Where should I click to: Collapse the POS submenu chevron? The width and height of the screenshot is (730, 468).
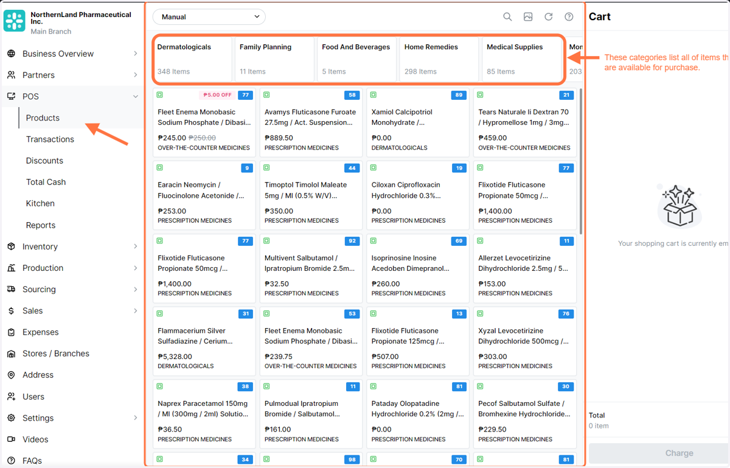coord(135,96)
